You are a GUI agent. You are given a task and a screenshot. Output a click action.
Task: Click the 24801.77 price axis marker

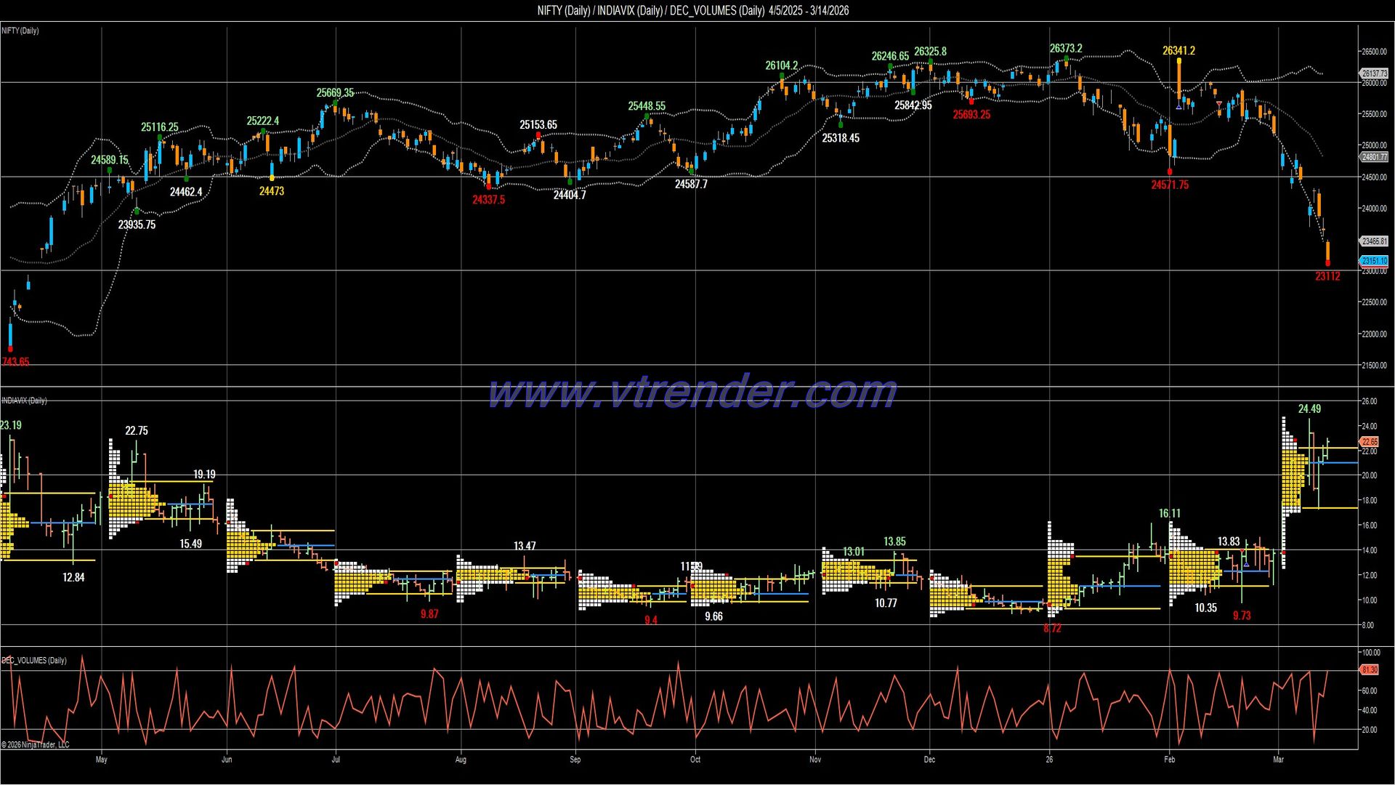click(x=1374, y=157)
